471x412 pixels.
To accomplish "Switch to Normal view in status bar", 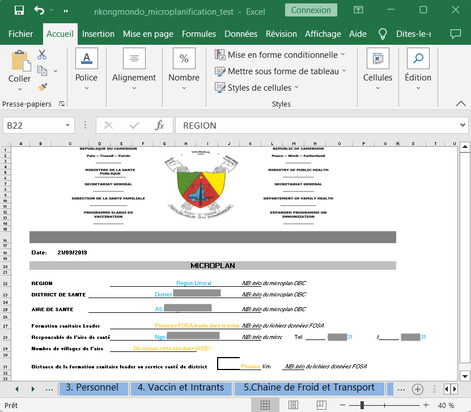I will pos(265,405).
